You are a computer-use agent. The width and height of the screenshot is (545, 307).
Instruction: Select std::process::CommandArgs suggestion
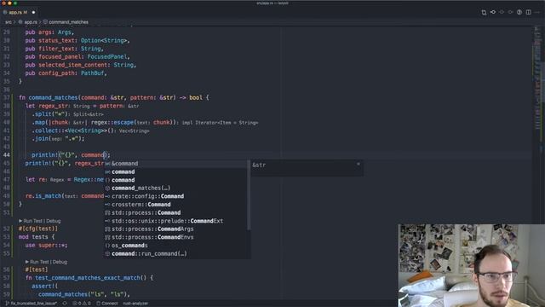[x=176, y=229]
